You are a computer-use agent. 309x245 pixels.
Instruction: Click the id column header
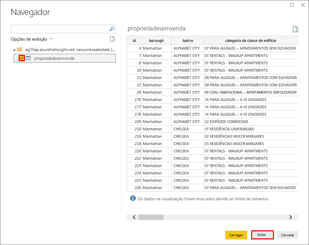[134, 41]
